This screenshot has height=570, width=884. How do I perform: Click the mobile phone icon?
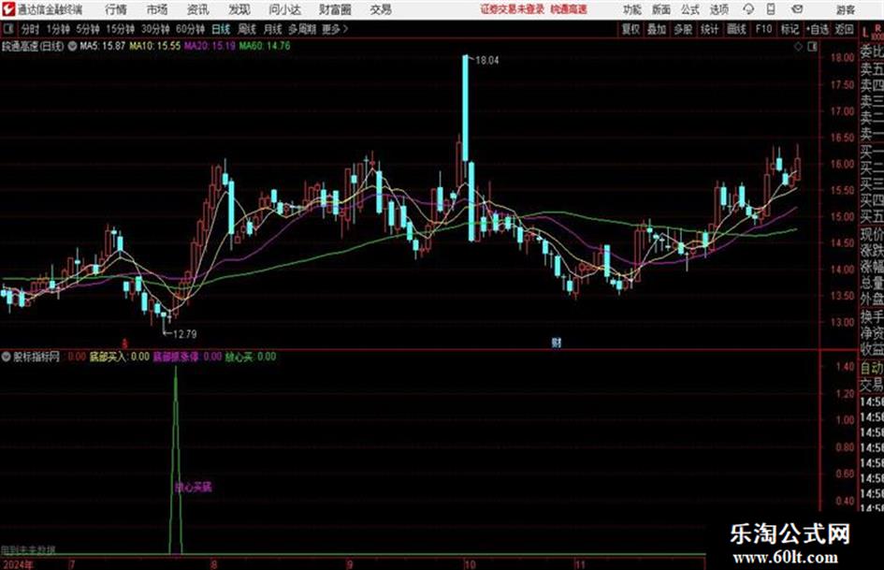coord(771,9)
